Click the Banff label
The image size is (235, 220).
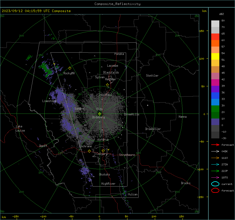[43, 146]
